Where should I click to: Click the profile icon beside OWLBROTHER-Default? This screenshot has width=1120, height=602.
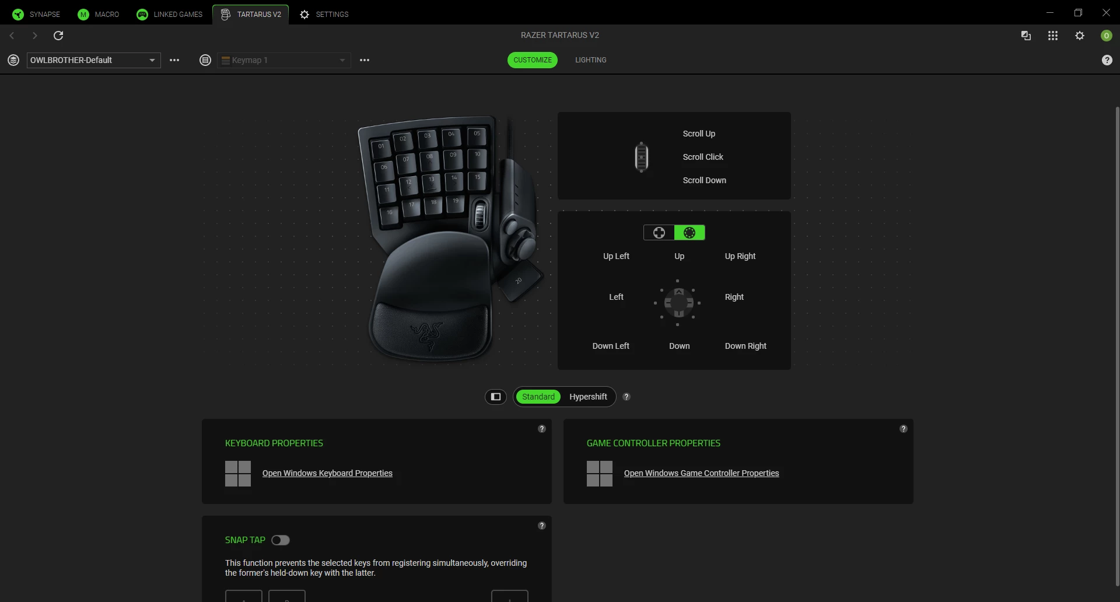[13, 60]
